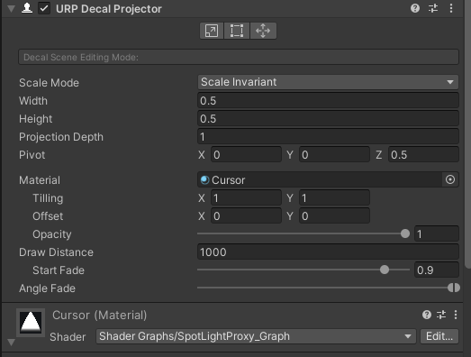Image resolution: width=471 pixels, height=357 pixels.
Task: Click the Draw Distance field
Action: coord(328,252)
